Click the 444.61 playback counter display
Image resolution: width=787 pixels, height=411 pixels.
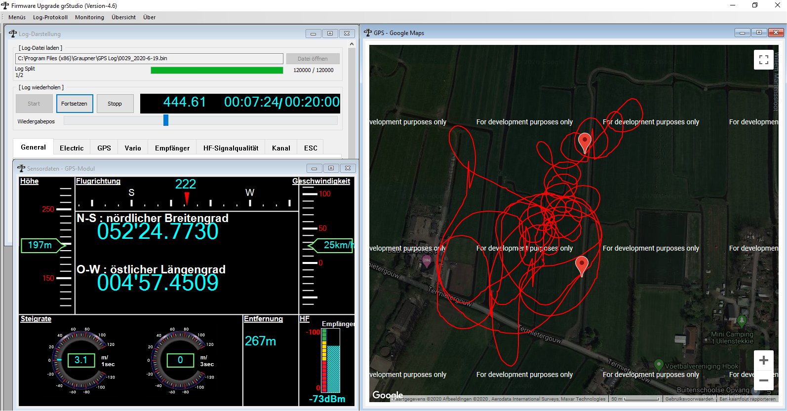(184, 102)
